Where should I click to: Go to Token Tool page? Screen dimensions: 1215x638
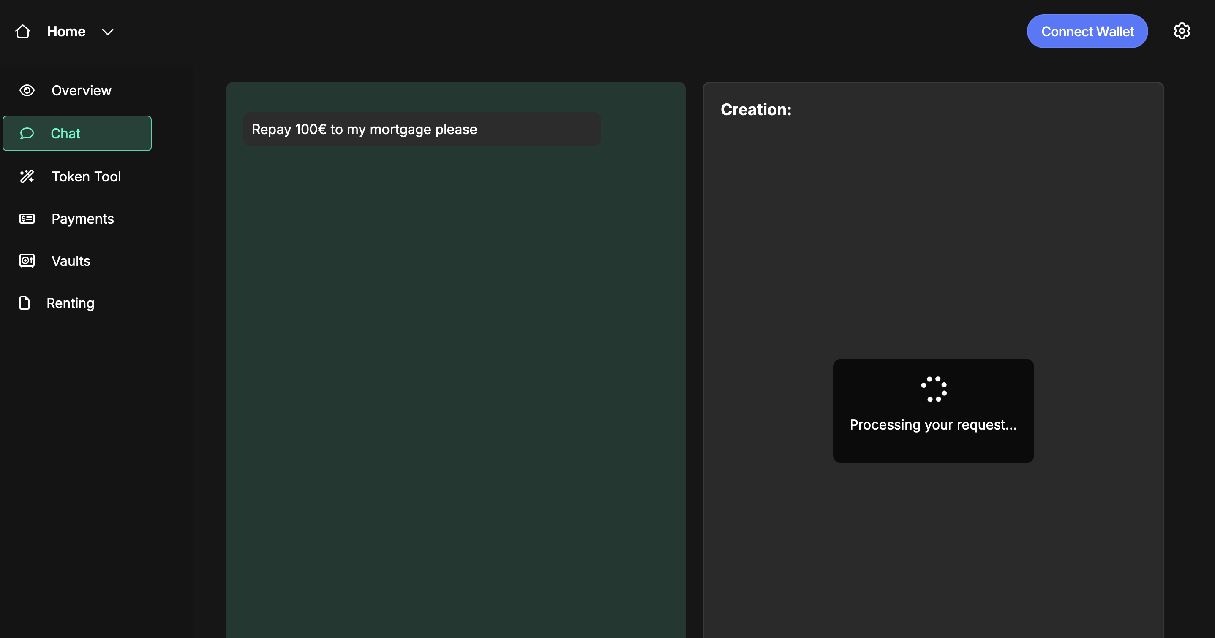point(86,176)
